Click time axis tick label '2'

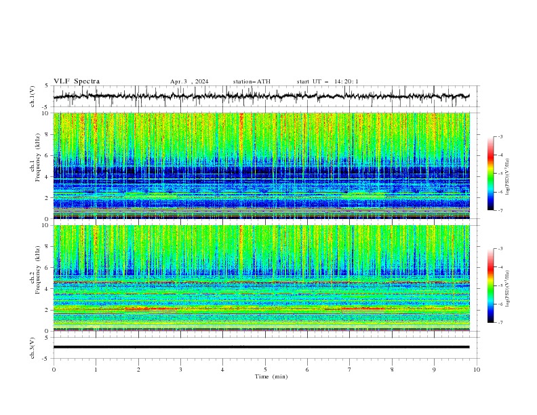pos(138,370)
